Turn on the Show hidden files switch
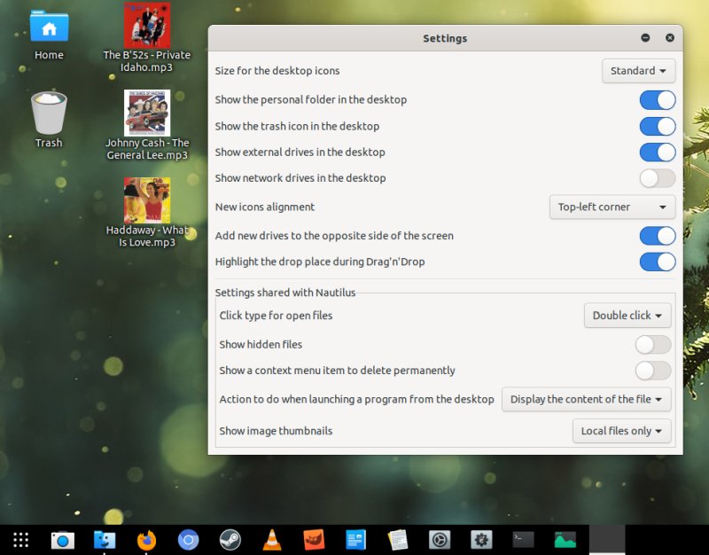 (653, 344)
